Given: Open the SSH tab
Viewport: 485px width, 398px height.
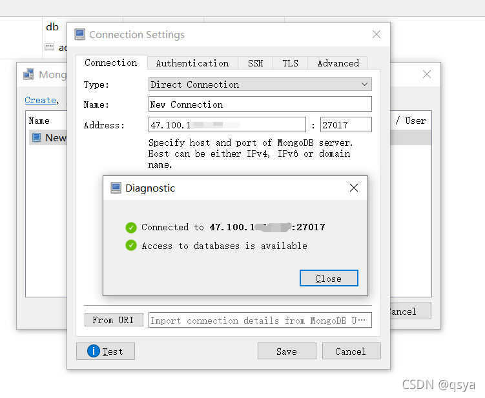Looking at the screenshot, I should point(256,63).
